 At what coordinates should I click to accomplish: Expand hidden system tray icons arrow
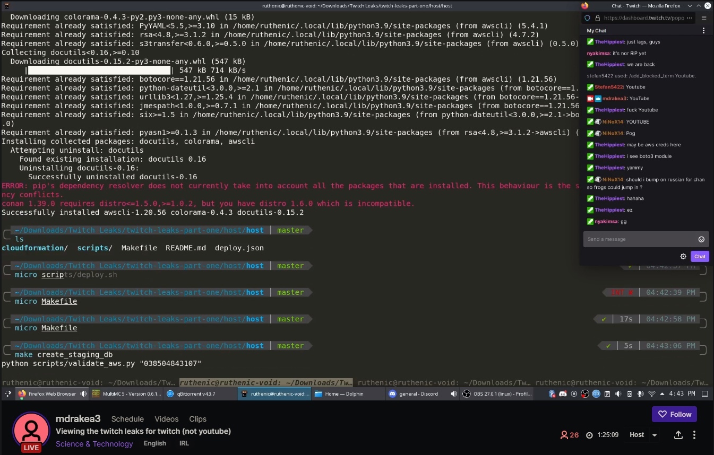tap(662, 394)
